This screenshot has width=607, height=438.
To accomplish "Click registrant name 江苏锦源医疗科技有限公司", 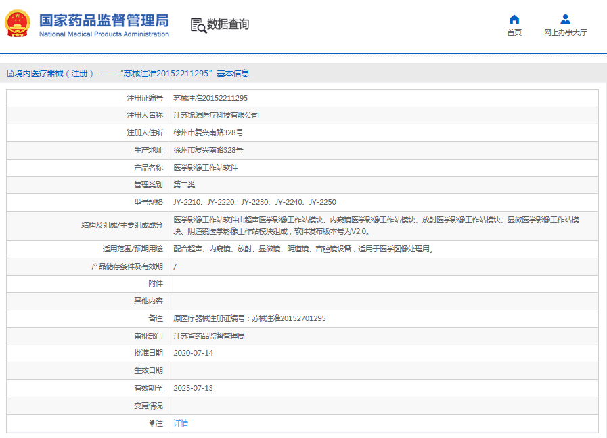I will (216, 116).
